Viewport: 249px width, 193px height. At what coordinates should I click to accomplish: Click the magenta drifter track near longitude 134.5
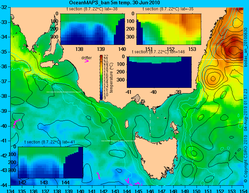(x=16, y=123)
